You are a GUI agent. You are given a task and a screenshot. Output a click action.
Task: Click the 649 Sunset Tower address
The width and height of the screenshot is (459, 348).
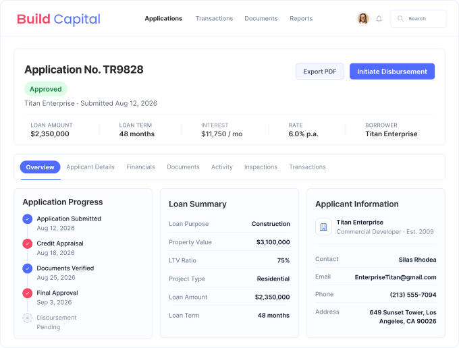click(x=403, y=317)
